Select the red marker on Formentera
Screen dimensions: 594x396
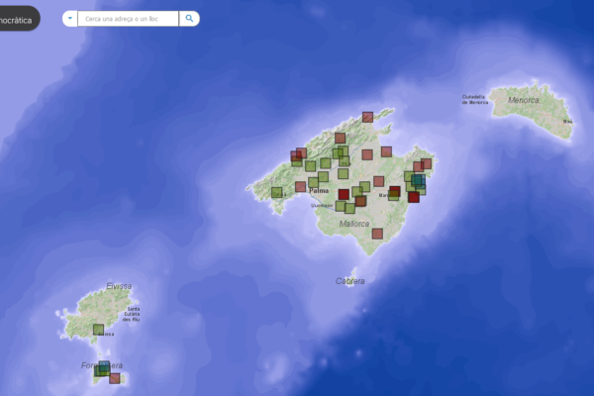coord(115,378)
